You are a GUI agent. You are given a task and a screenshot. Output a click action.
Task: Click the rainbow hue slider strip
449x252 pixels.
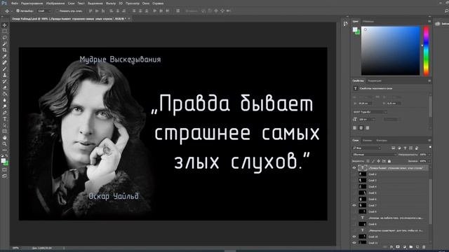pyautogui.click(x=426, y=51)
